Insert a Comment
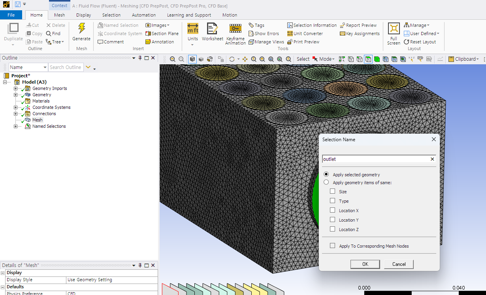This screenshot has height=295, width=486. pos(111,42)
